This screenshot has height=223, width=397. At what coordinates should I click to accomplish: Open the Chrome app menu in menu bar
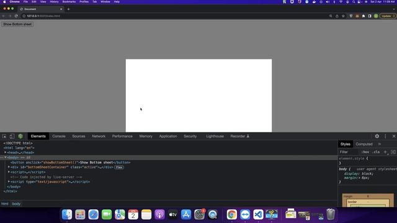(14, 2)
